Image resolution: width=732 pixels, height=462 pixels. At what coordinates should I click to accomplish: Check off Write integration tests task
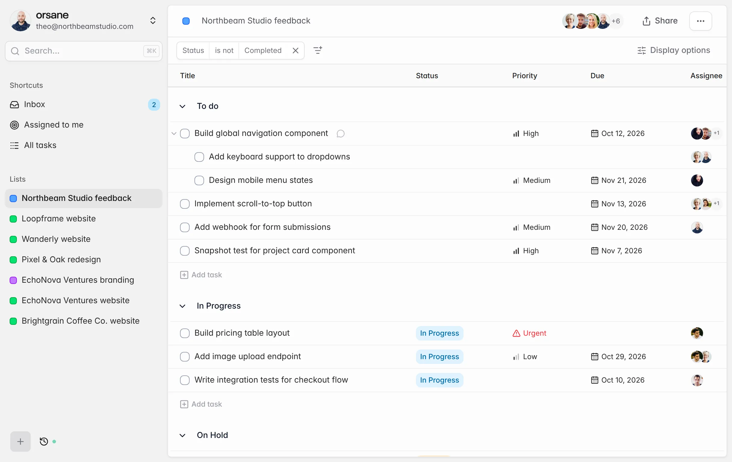coord(185,380)
